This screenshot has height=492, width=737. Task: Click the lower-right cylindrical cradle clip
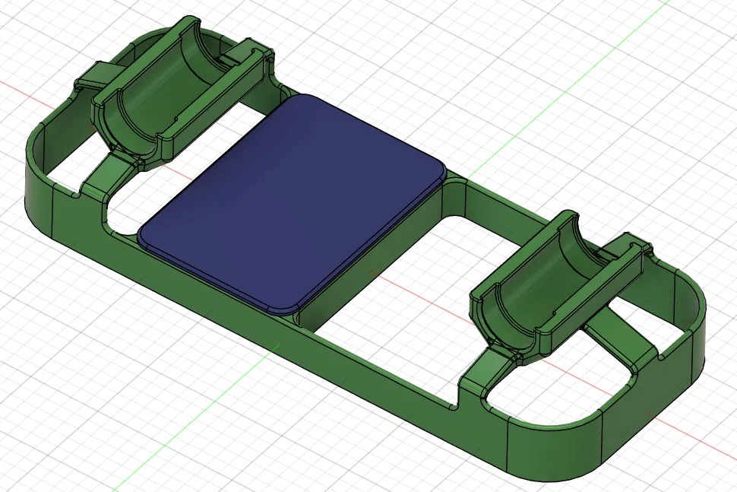[561, 287]
